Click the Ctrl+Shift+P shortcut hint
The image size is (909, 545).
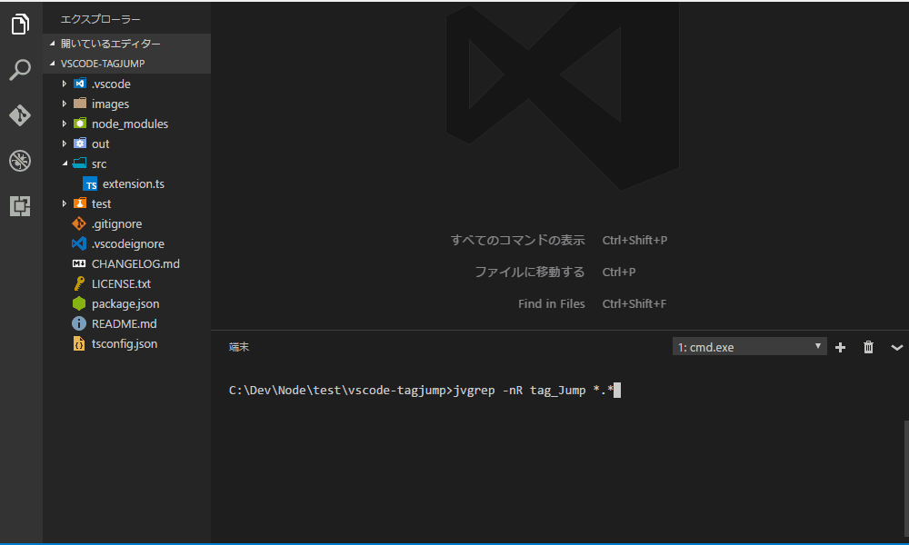pos(634,241)
